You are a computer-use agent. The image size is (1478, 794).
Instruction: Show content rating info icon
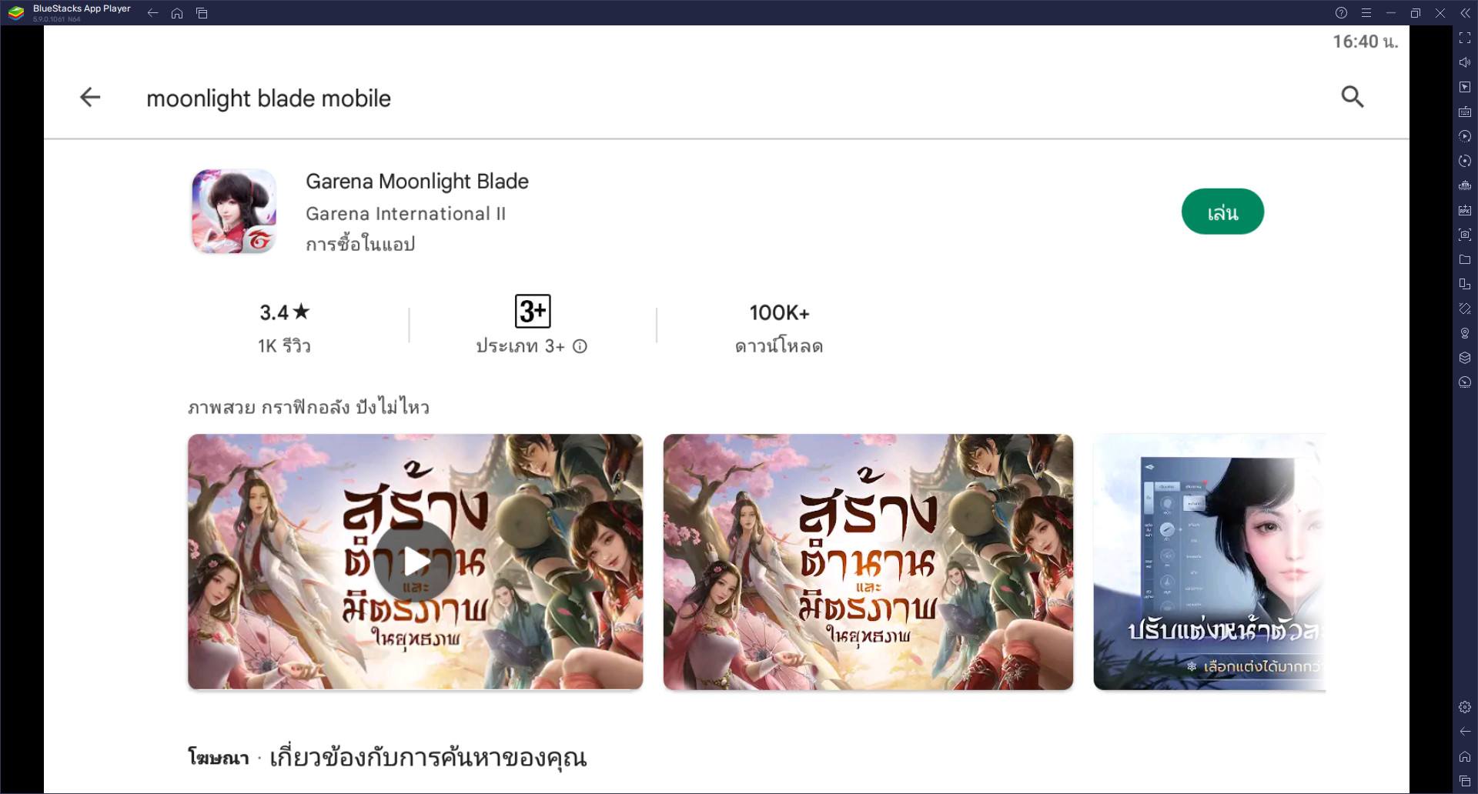(580, 346)
